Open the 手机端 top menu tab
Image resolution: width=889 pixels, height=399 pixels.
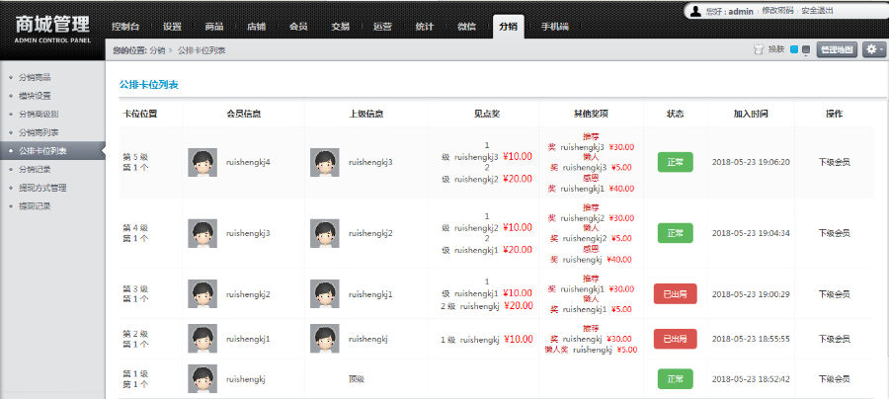coord(554,27)
